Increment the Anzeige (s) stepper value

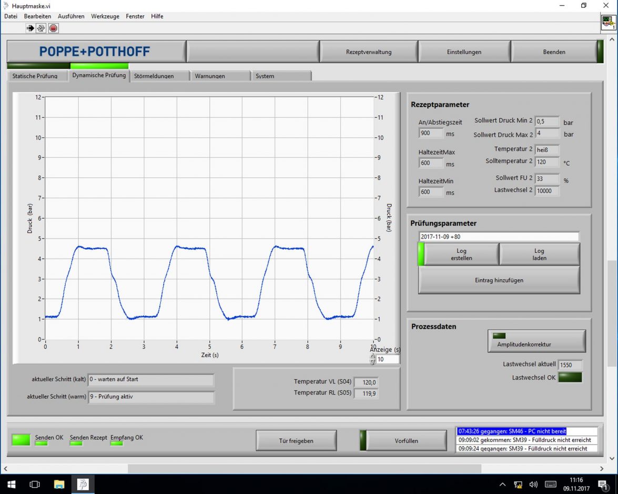coord(372,356)
